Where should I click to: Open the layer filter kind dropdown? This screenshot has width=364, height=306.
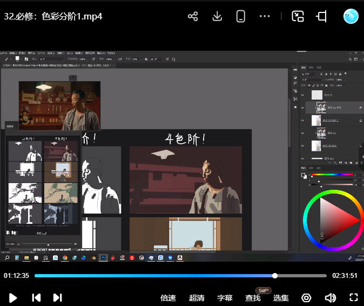click(x=309, y=74)
